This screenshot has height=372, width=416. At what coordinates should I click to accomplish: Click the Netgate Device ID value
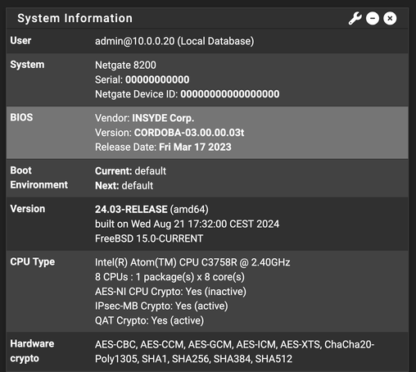pyautogui.click(x=230, y=94)
